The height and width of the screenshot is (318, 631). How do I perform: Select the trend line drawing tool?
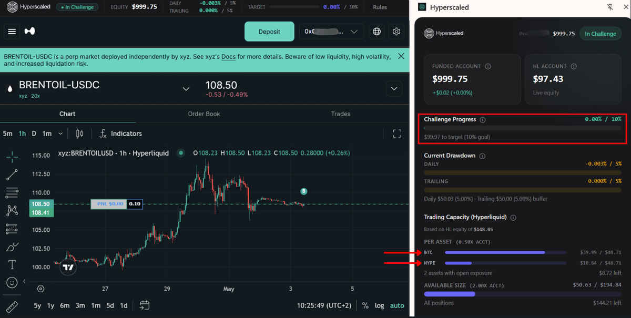(x=12, y=175)
